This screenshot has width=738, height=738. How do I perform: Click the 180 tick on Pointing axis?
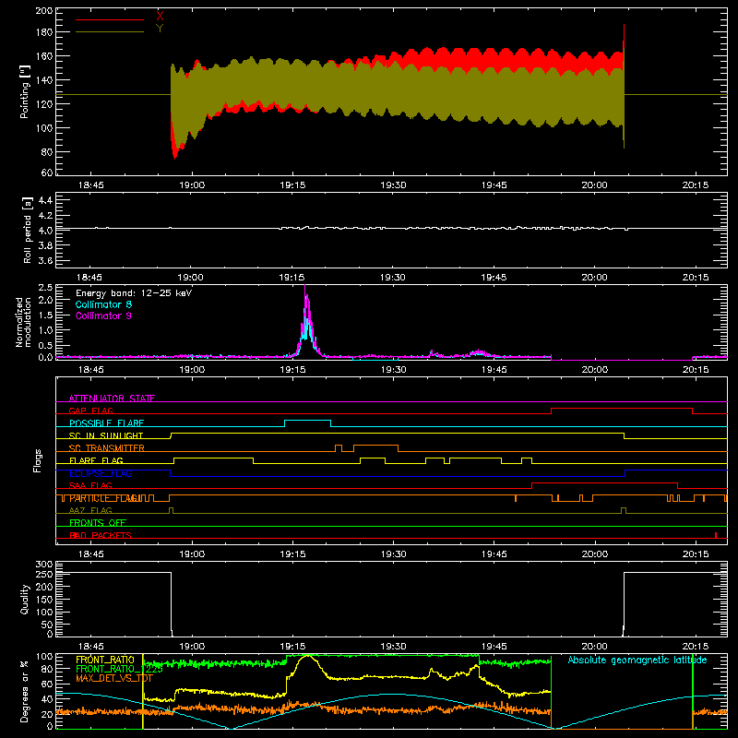[x=44, y=32]
